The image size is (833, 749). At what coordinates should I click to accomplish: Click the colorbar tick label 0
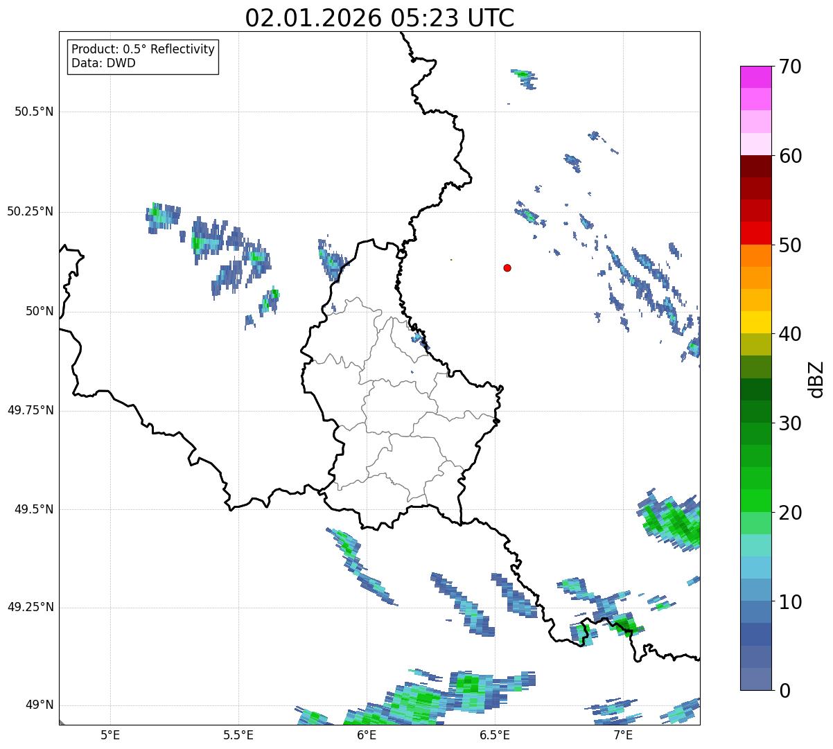pos(784,690)
